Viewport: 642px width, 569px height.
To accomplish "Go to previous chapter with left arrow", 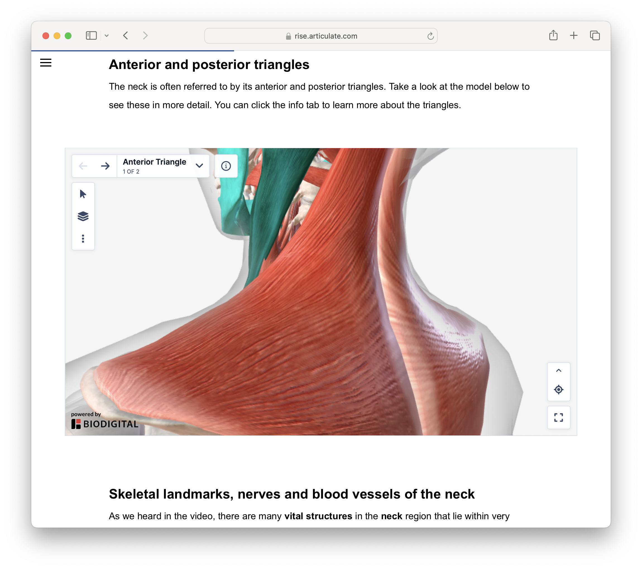I will coord(83,166).
